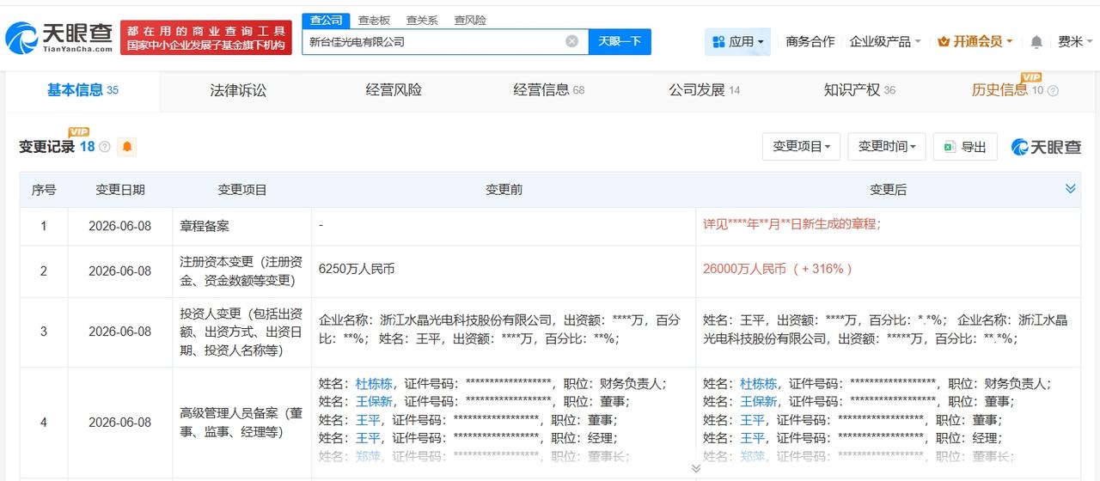Screen dimensions: 1100x481
Task: Click the help icon next to 变更记录 18
Action: coord(105,147)
